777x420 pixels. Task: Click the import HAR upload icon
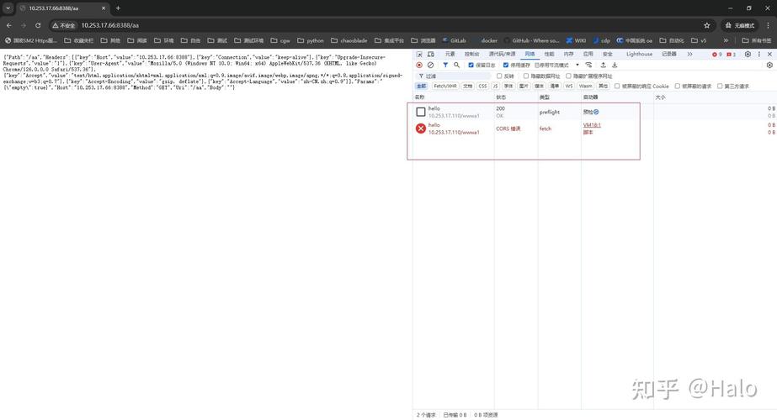(603, 65)
